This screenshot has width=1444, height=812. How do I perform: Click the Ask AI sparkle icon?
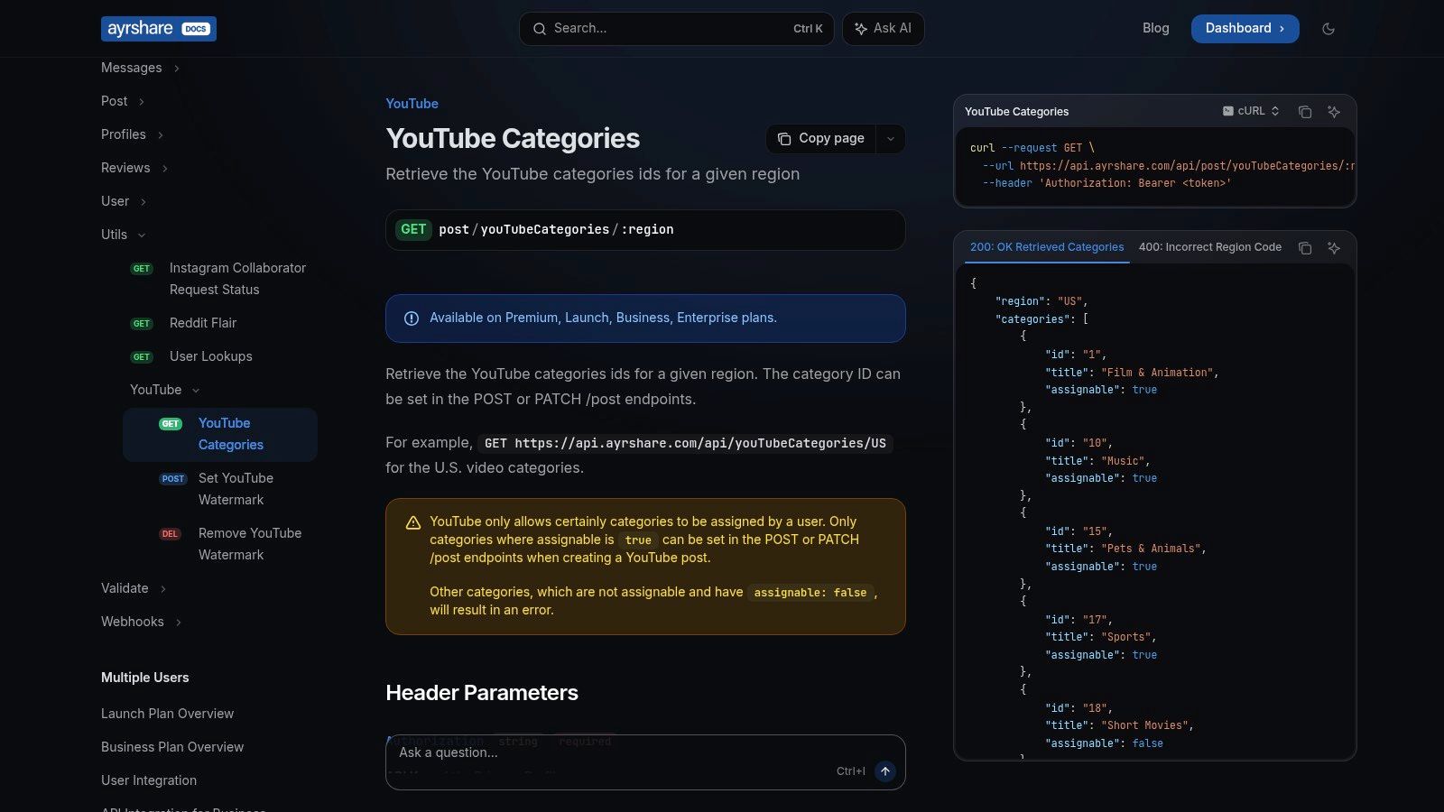pyautogui.click(x=861, y=29)
